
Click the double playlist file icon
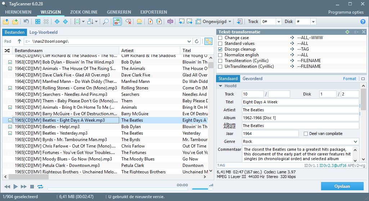click(159, 22)
